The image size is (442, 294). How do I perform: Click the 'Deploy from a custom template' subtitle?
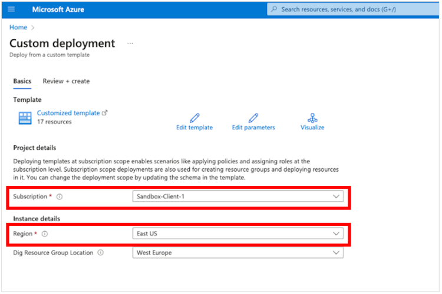tap(50, 55)
